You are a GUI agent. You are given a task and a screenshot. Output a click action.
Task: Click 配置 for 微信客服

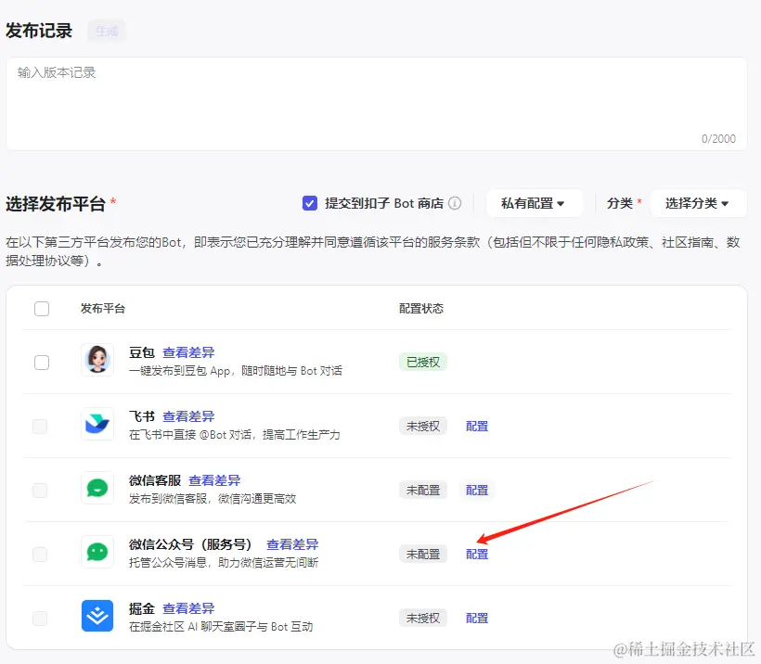[x=476, y=490]
